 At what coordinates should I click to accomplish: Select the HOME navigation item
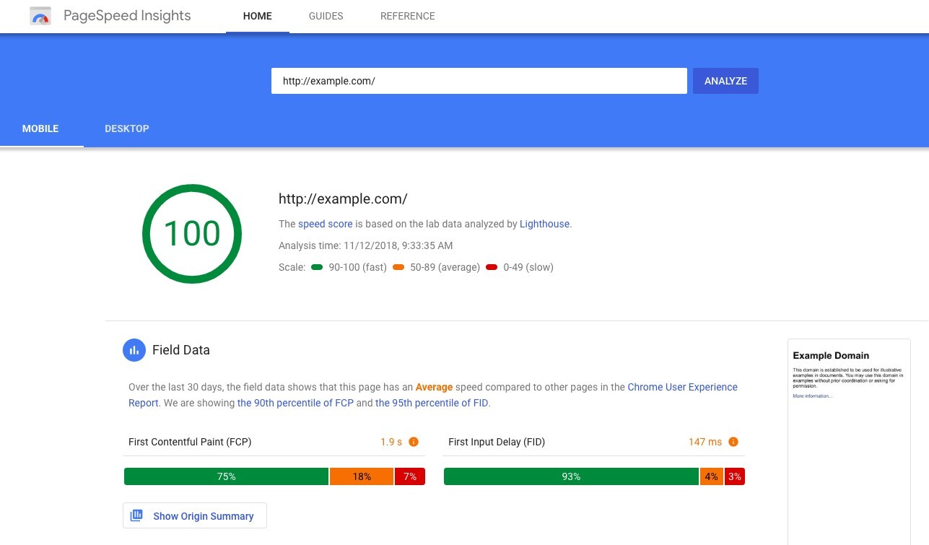click(x=257, y=16)
